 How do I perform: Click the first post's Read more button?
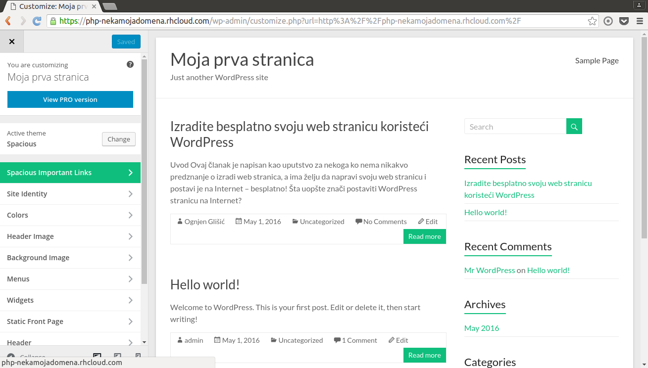[424, 236]
